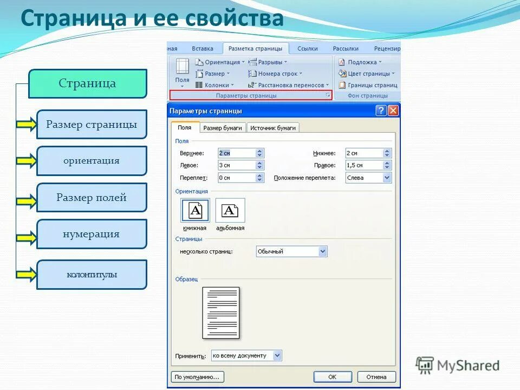Click the Размер страницы box
Viewport: 520px width, 390px height.
coord(92,125)
